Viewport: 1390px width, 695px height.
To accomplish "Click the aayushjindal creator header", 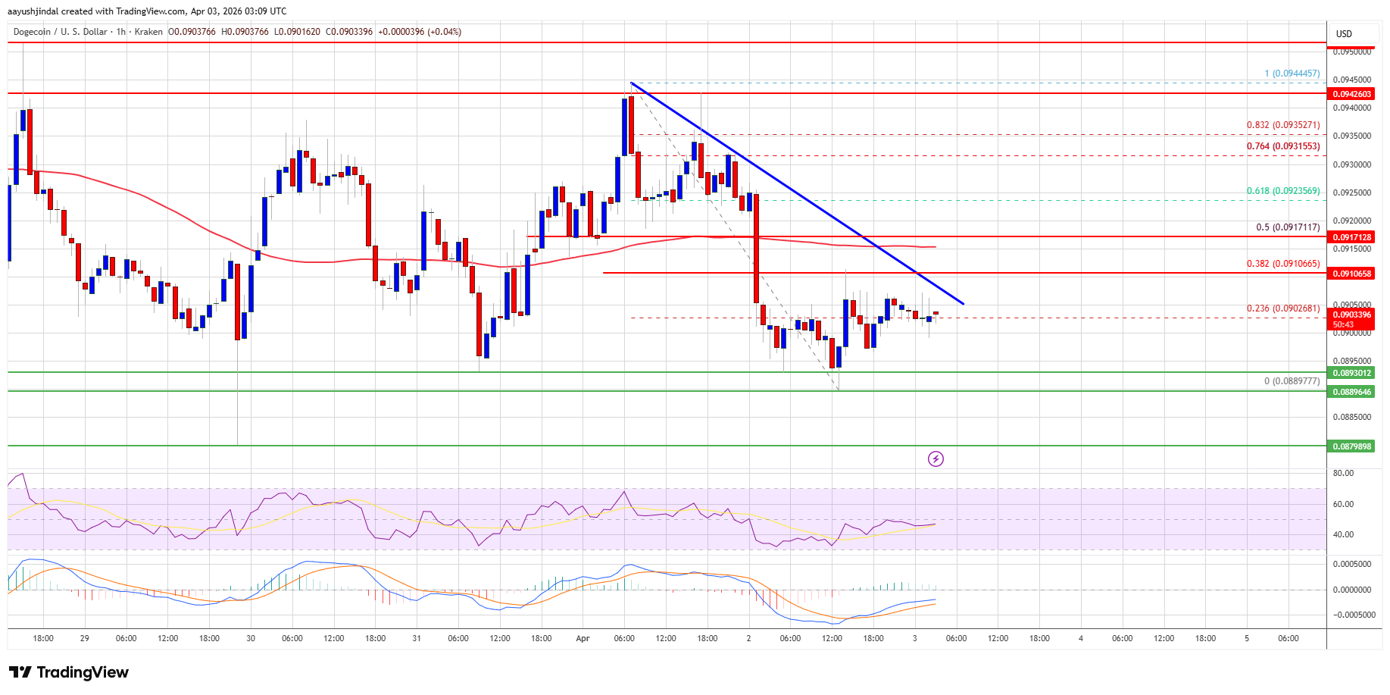I will point(33,11).
